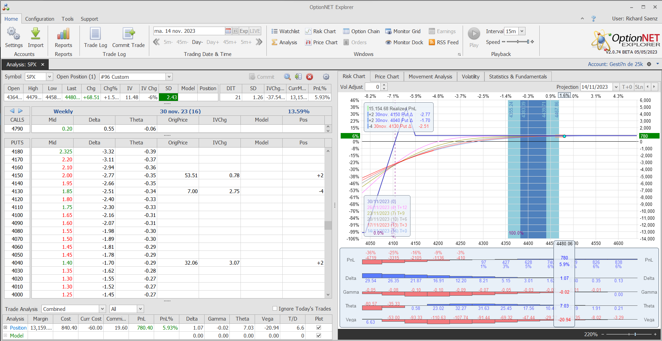Enable Ignore Today's Trades checkbox
662x341 pixels.
click(x=275, y=309)
